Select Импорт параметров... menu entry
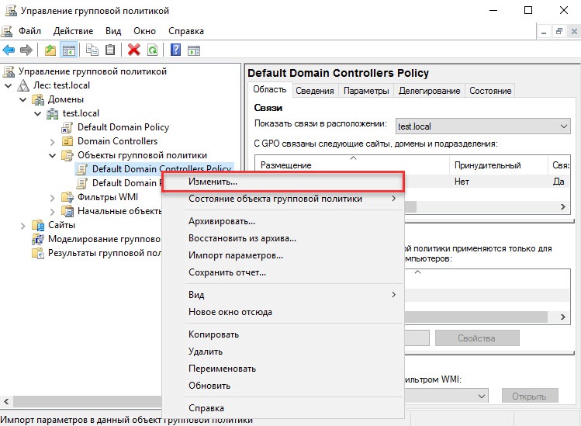This screenshot has width=581, height=426. [283, 255]
